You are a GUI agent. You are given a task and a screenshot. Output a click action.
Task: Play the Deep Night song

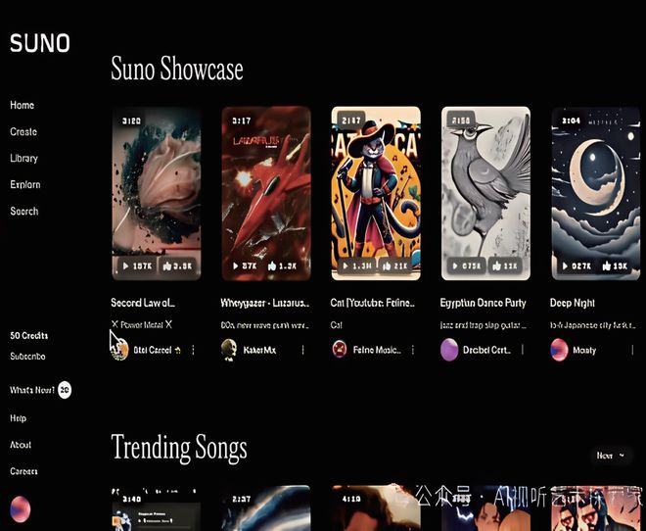[577, 266]
